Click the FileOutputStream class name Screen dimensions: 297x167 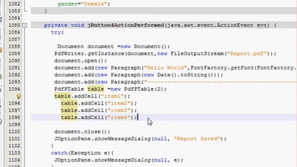pos(197,54)
